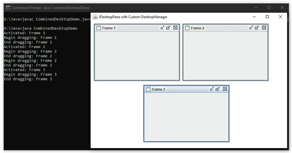
Task: Close Frame 3 internal frame
Action: (x=225, y=89)
